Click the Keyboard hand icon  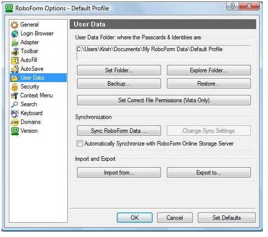coord(15,114)
